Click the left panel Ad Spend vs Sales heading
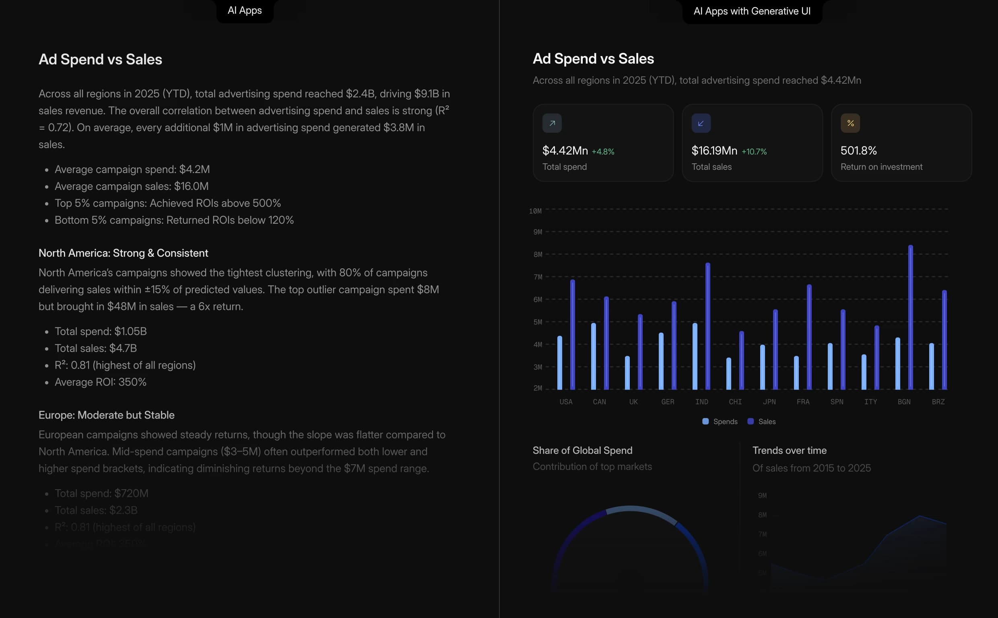998x618 pixels. pos(100,60)
